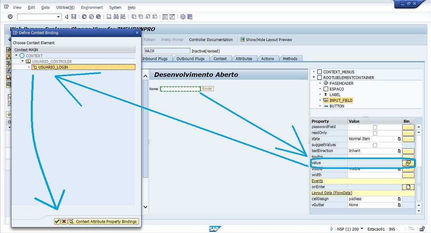Collapse the USUARIO_CONTROLER tree node
The width and height of the screenshot is (431, 233).
(22, 61)
